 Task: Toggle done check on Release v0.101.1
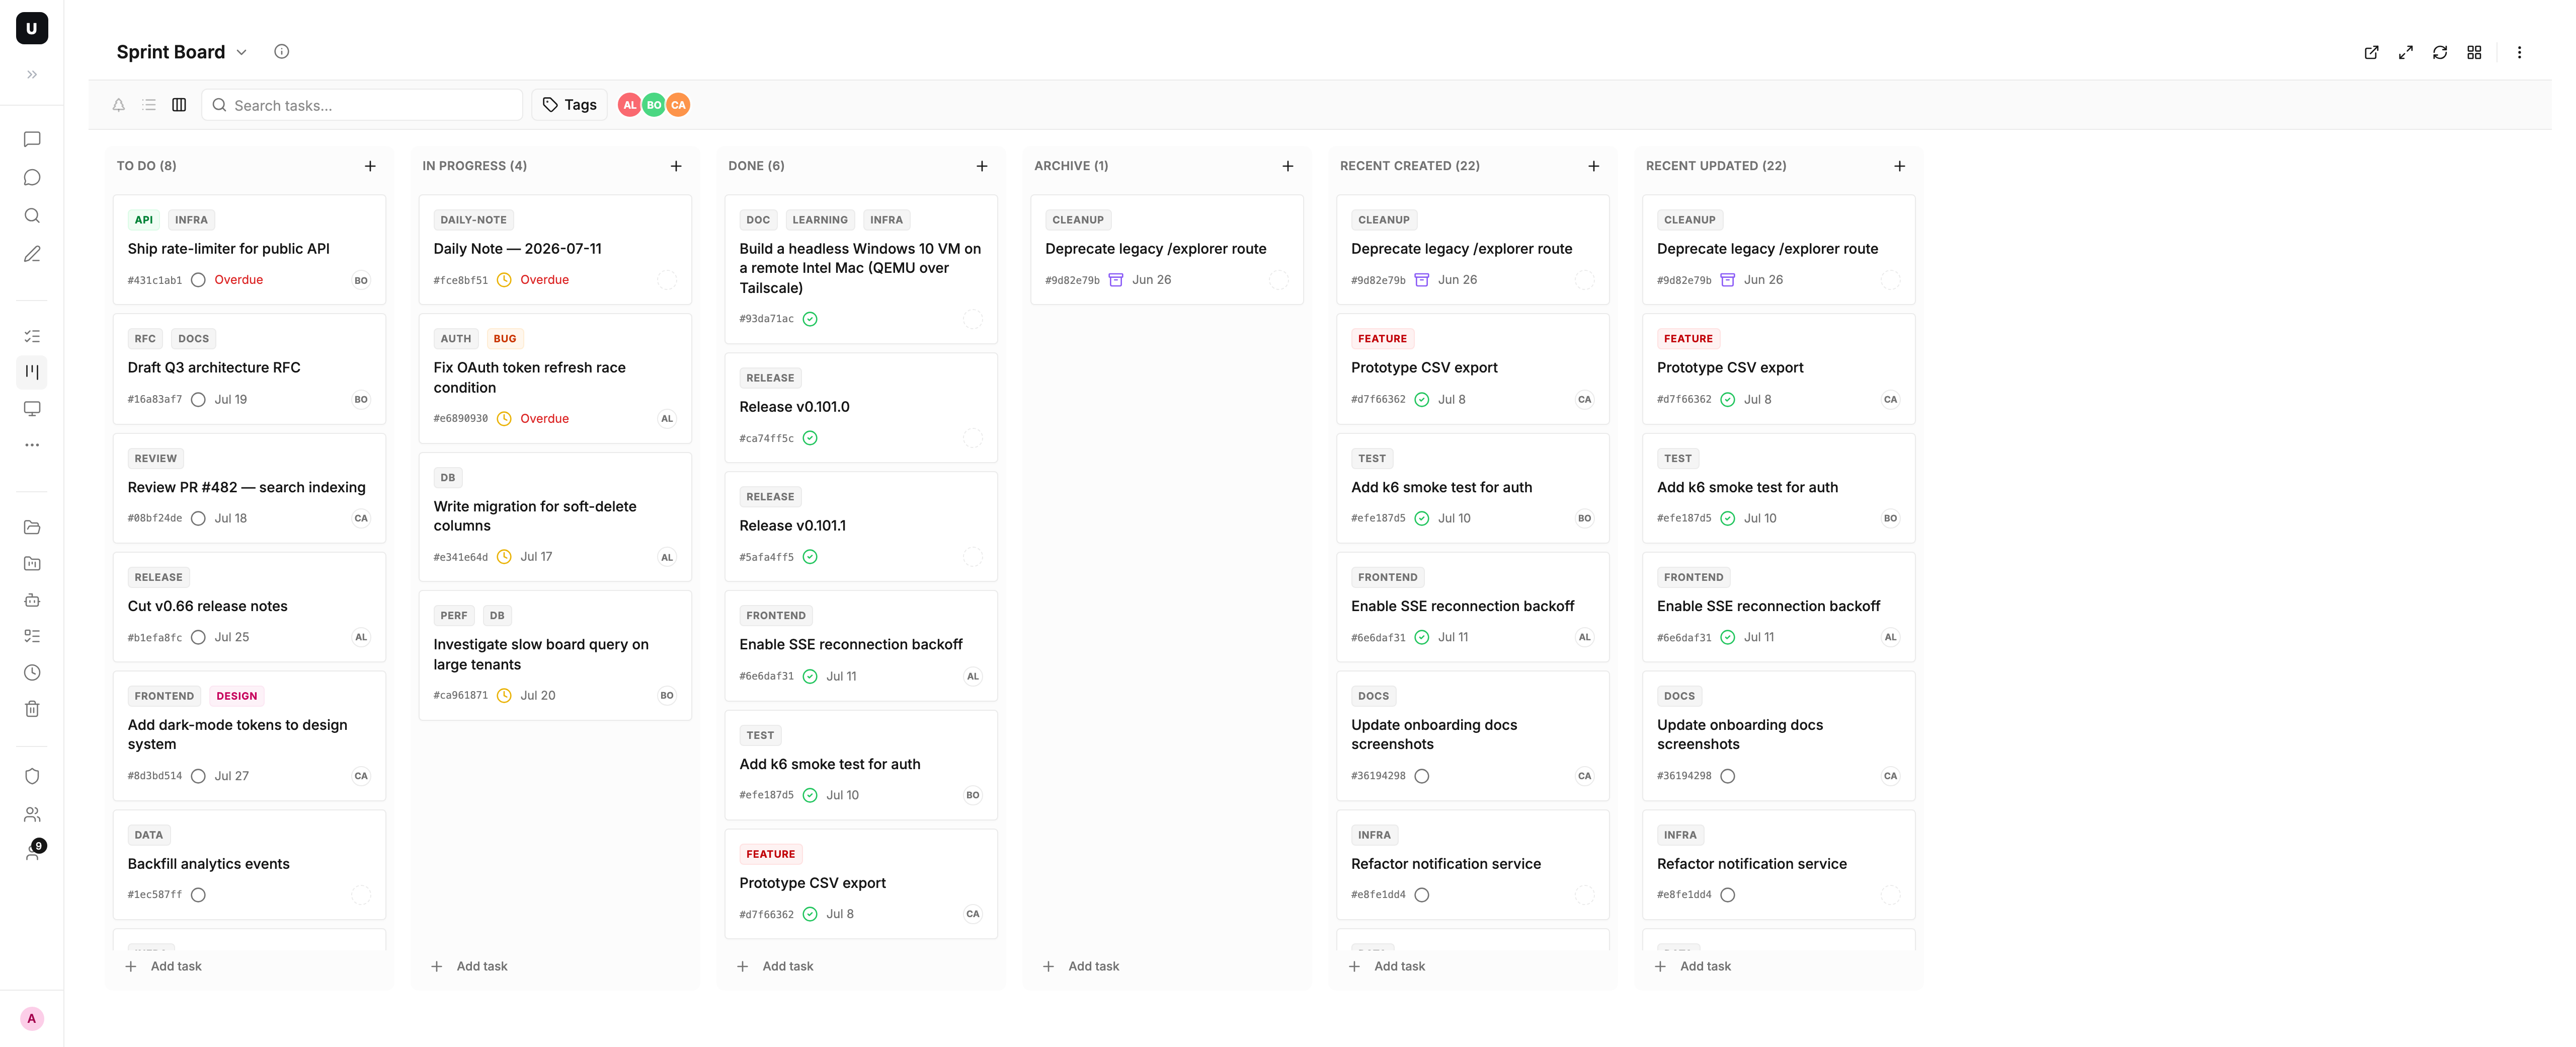click(x=810, y=557)
